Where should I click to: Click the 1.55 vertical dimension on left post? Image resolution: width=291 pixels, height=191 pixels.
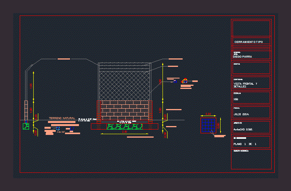[x=31, y=86]
